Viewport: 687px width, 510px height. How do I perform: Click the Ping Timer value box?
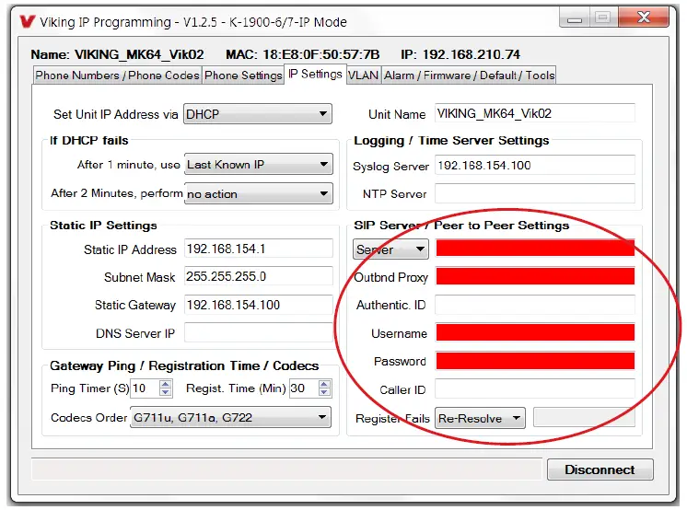coord(145,388)
